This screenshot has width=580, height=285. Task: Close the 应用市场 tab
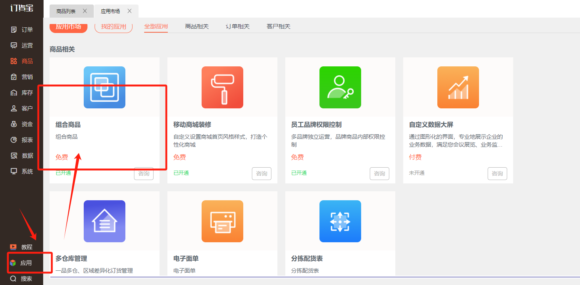(x=130, y=11)
